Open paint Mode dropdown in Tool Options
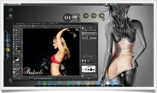157x93 pixels. [x=18, y=66]
